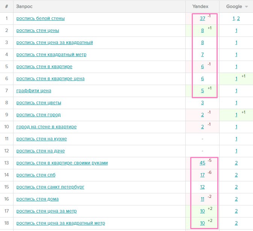Click Yandex position 7 for 'квадратный метр' row
253x231 pixels.
point(203,55)
